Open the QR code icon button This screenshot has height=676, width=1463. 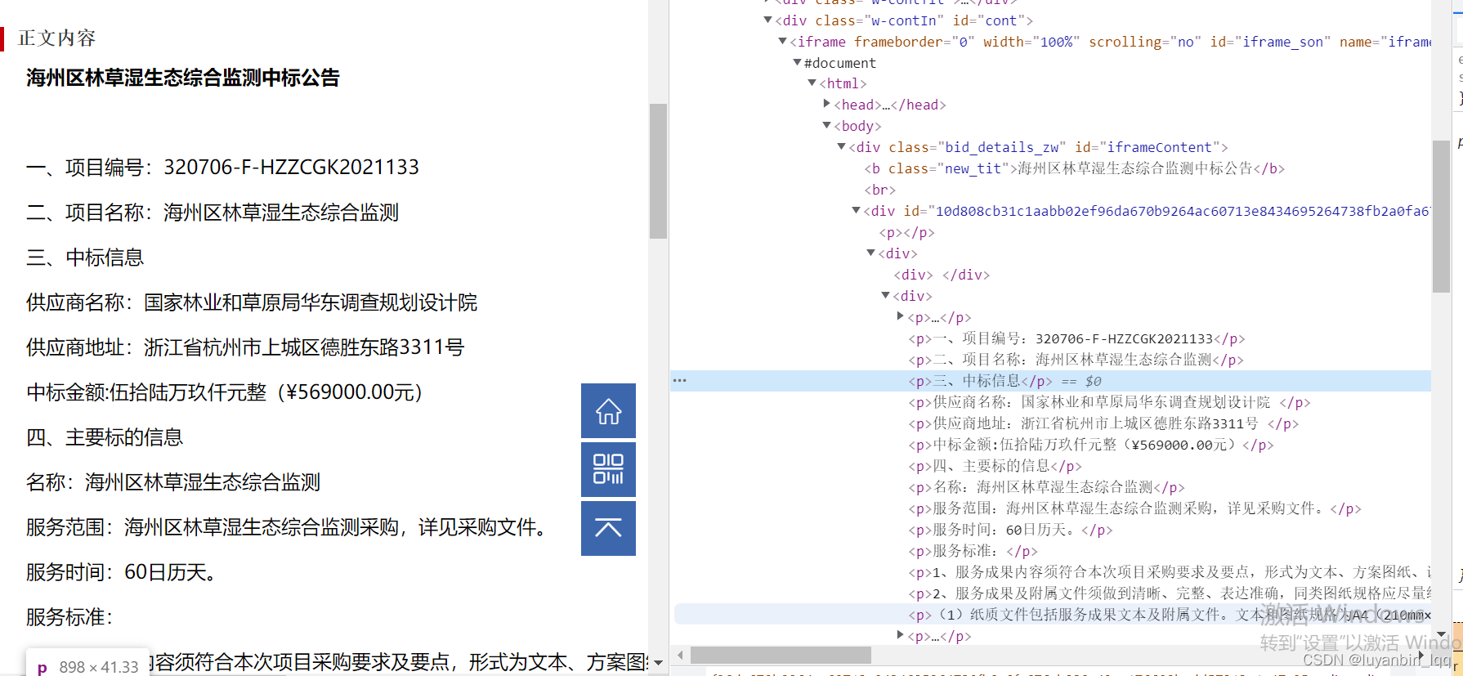pos(608,469)
